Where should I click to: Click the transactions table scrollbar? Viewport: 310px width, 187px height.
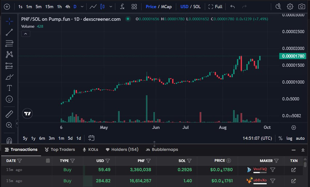click(305, 164)
